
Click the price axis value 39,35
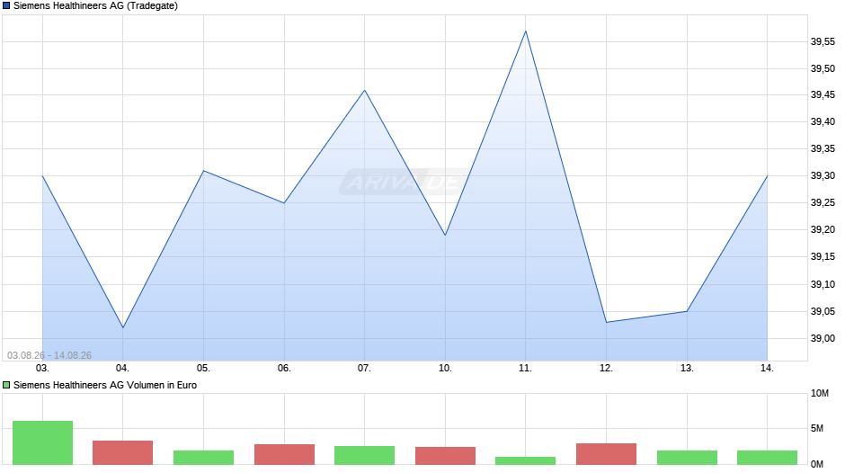823,149
